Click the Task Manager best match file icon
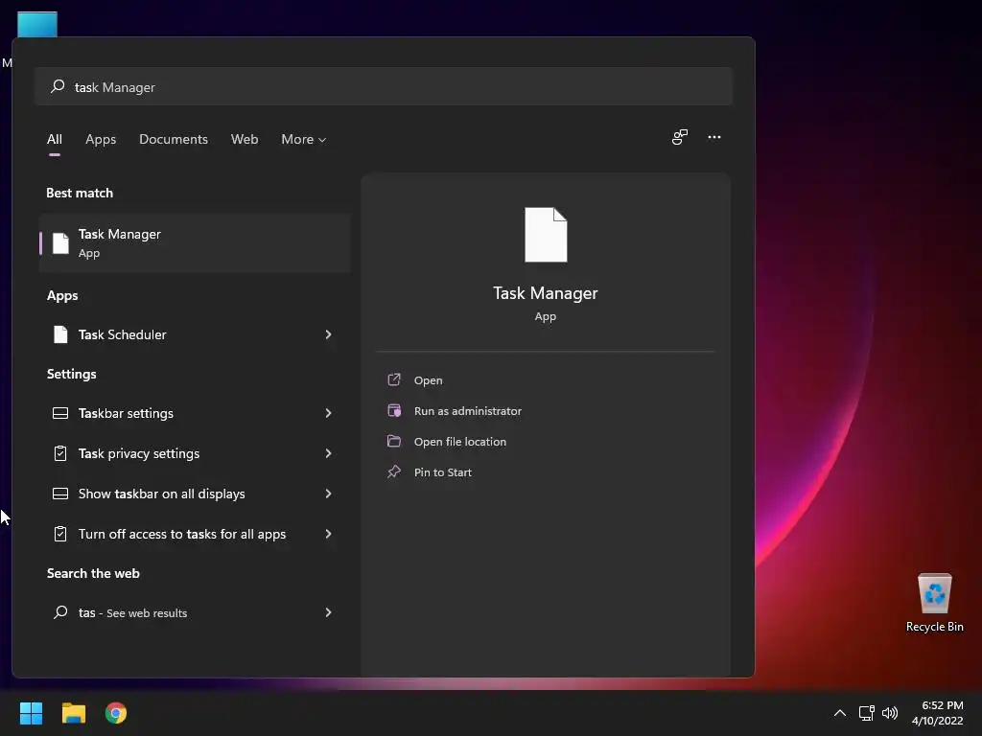The image size is (982, 736). (x=60, y=242)
